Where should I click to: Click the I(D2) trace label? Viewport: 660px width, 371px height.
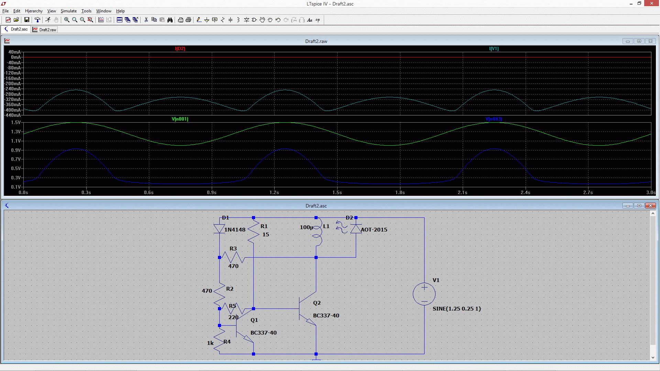tap(180, 49)
